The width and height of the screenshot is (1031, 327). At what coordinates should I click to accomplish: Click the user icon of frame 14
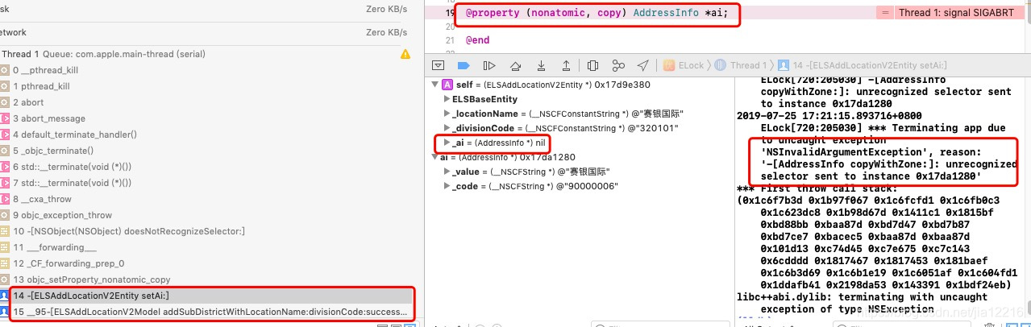point(4,296)
